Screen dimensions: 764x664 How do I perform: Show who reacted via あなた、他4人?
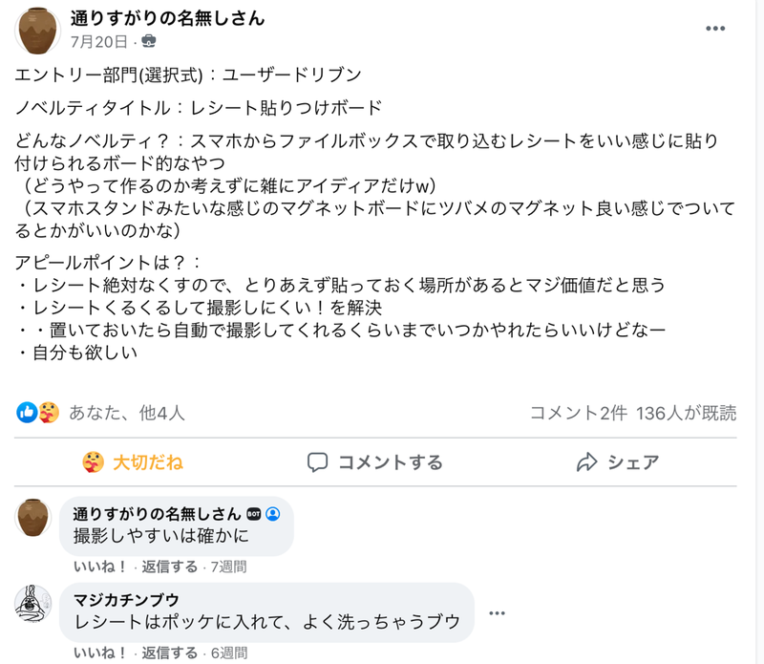coord(127,413)
